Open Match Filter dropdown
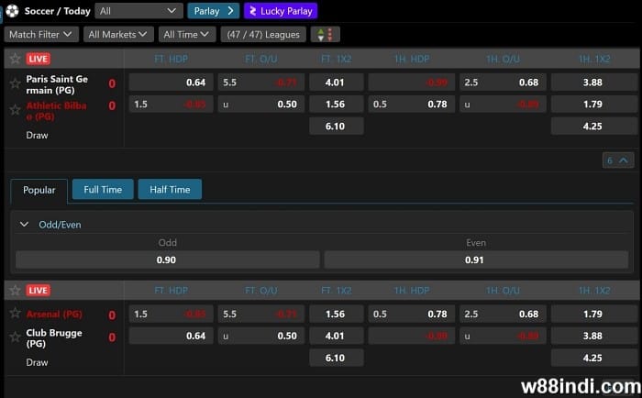 (x=41, y=35)
